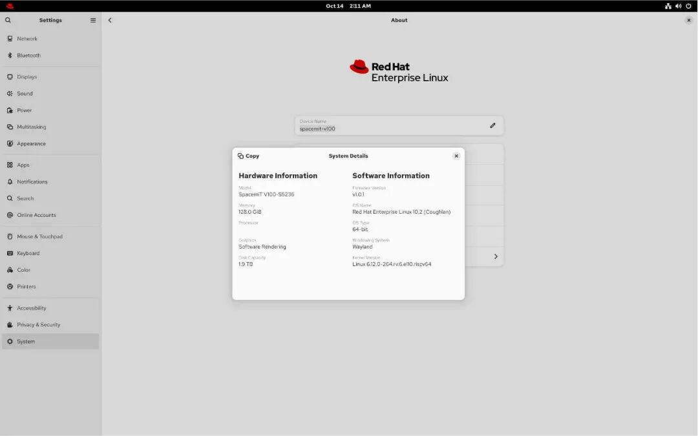Select Notifications label in sidebar
Screen dimensions: 698x436
pos(32,182)
